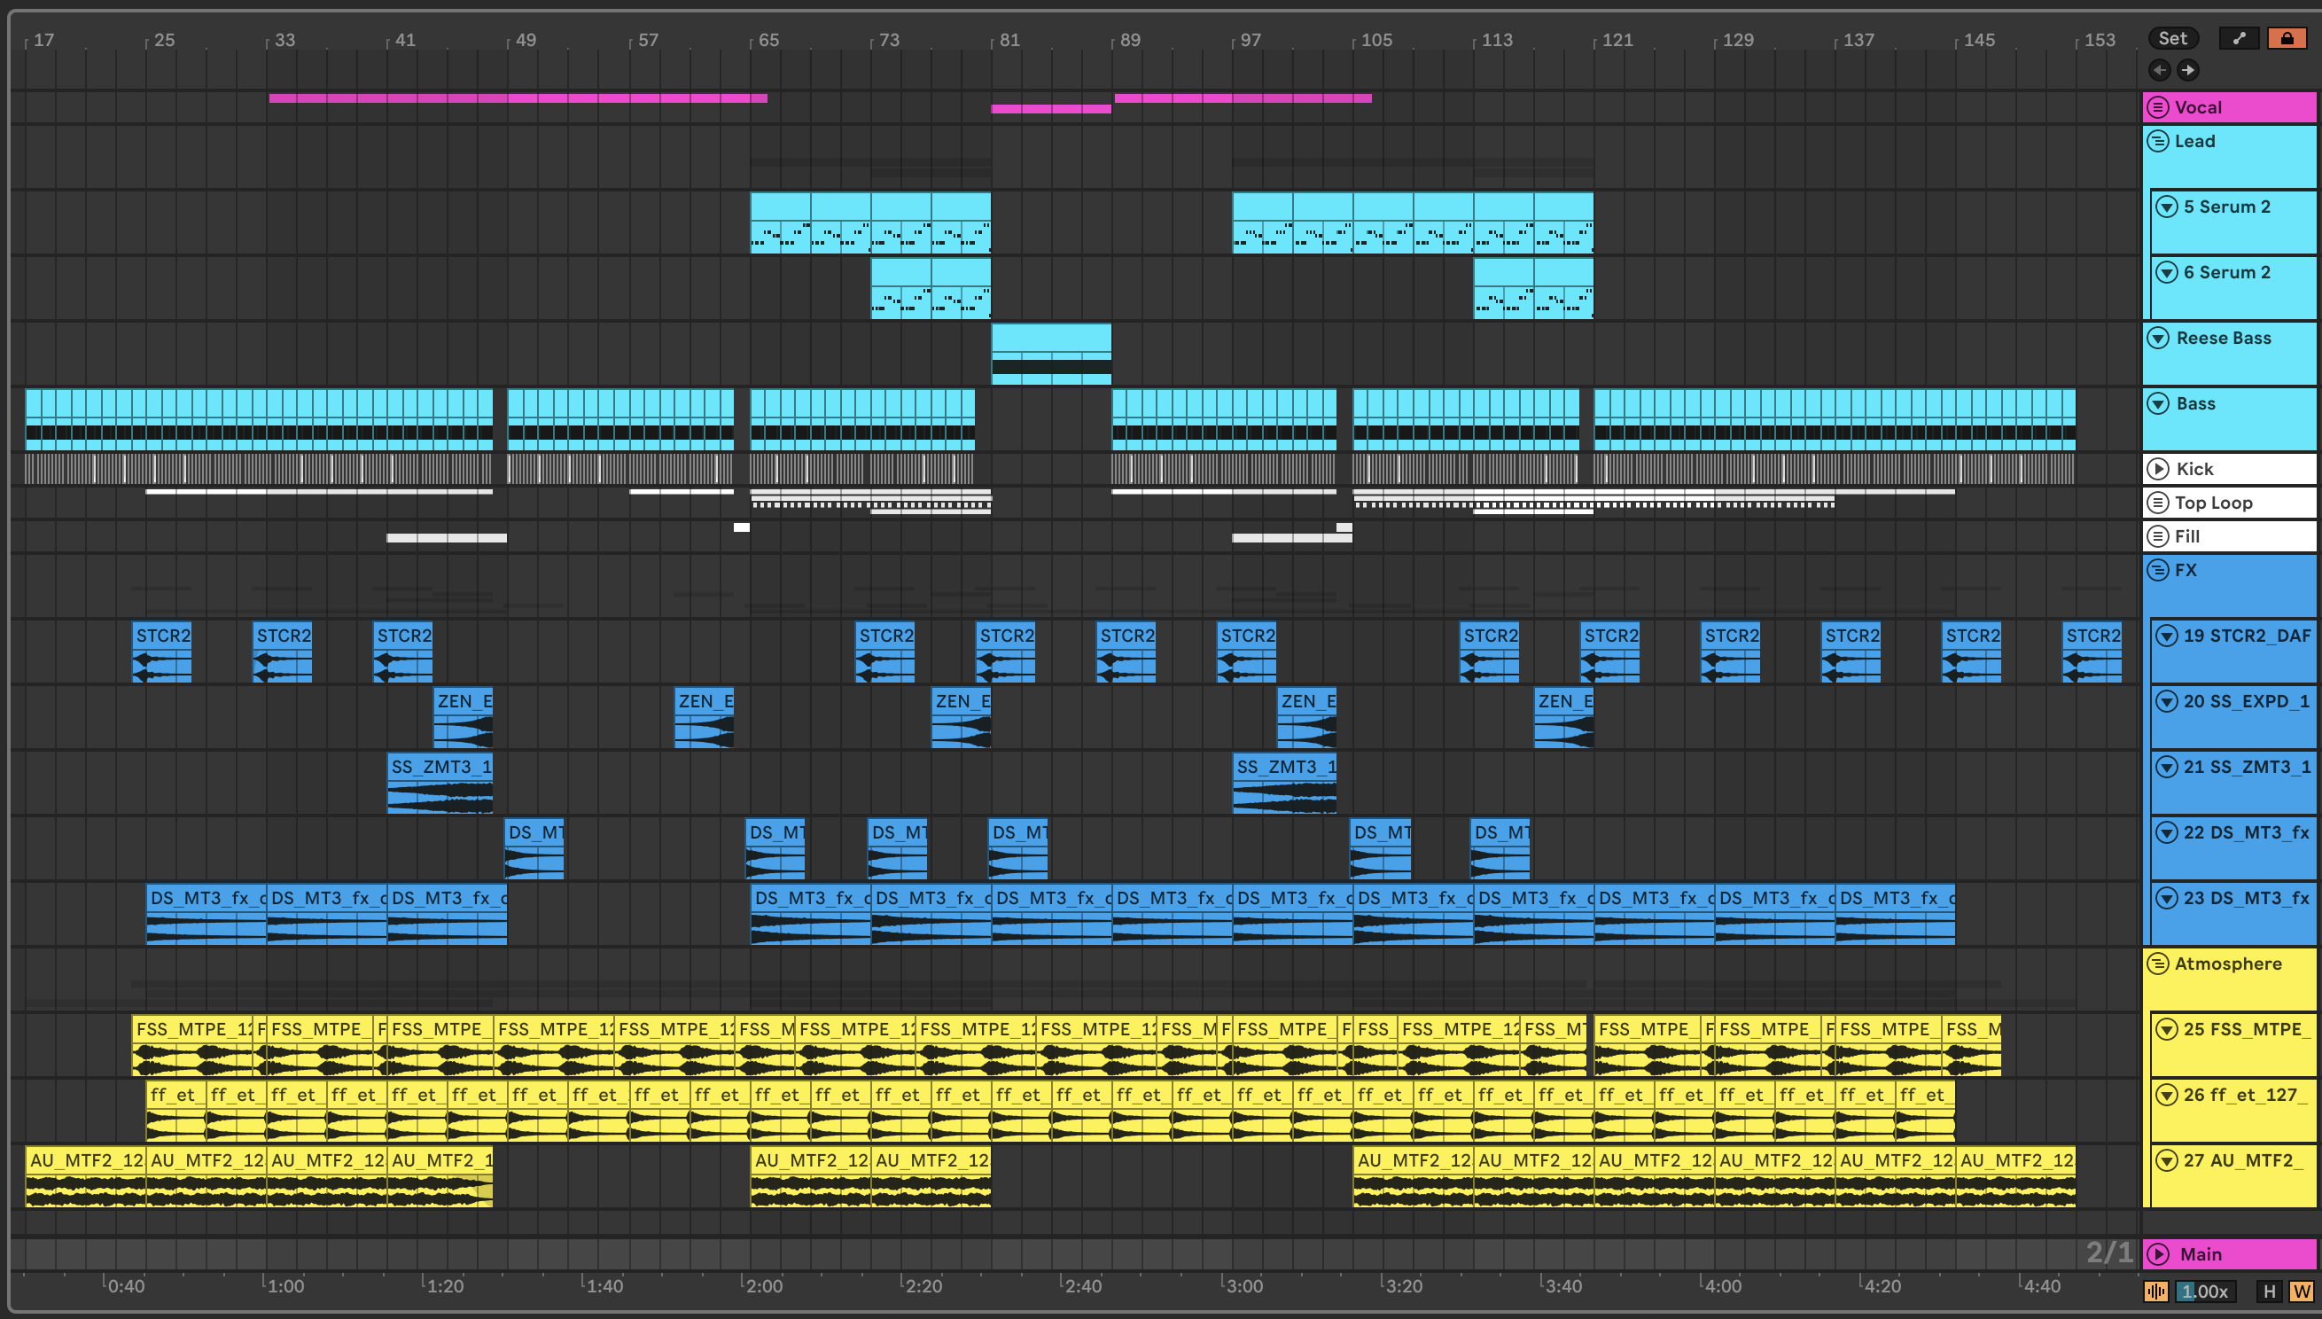Collapse the 25 FSS_MTPE track
This screenshot has height=1319, width=2322.
pos(2166,1029)
